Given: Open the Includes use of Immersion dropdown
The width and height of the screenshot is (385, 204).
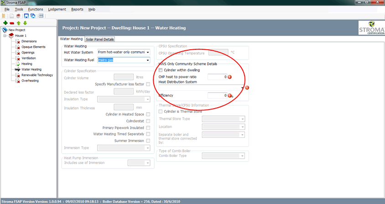Looking at the screenshot, I should (x=139, y=163).
